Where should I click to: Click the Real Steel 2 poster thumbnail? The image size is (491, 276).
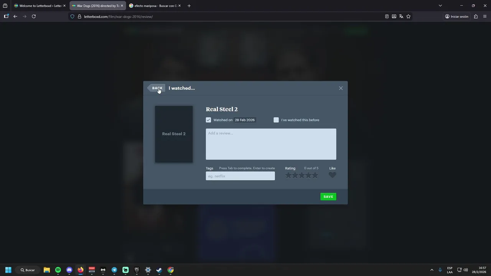[174, 134]
